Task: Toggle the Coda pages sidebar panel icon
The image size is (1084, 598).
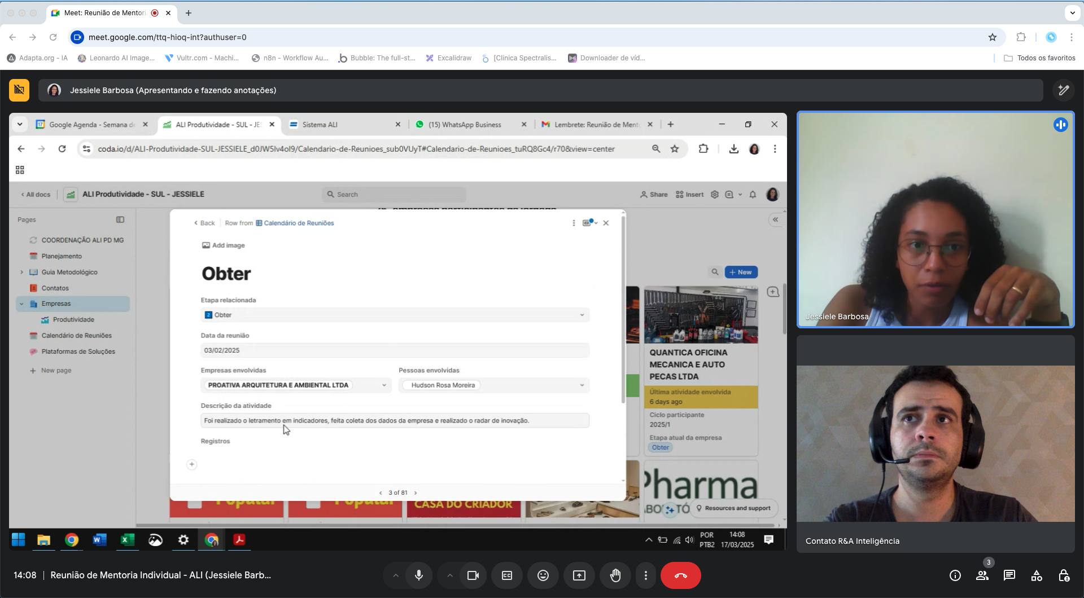Action: [x=120, y=219]
